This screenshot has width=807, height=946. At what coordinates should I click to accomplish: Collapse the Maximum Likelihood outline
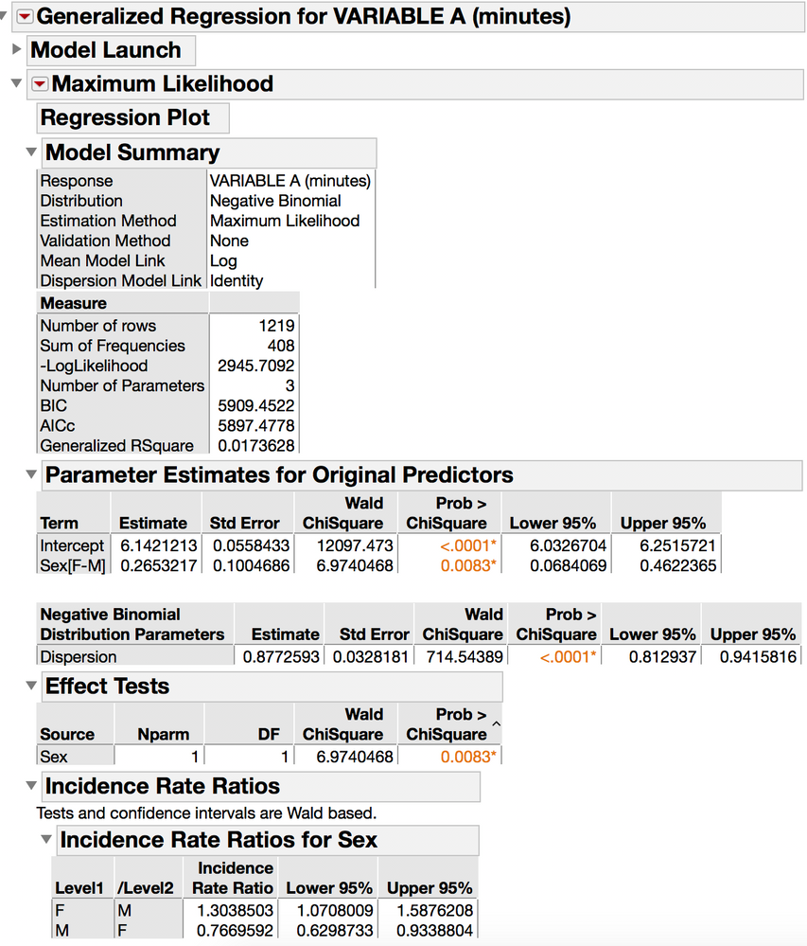pos(15,83)
